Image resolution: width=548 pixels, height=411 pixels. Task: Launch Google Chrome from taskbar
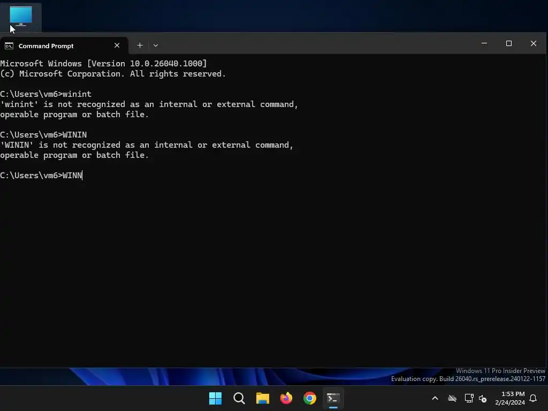pos(310,398)
